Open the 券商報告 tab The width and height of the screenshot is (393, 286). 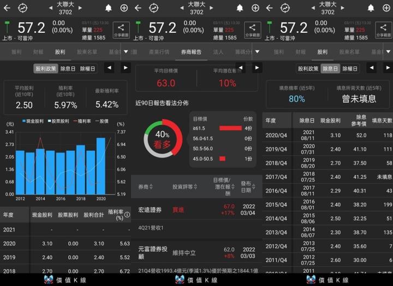point(191,52)
